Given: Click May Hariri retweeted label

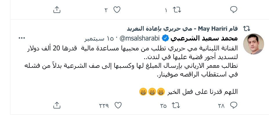Looking at the screenshot, I should (182, 29).
